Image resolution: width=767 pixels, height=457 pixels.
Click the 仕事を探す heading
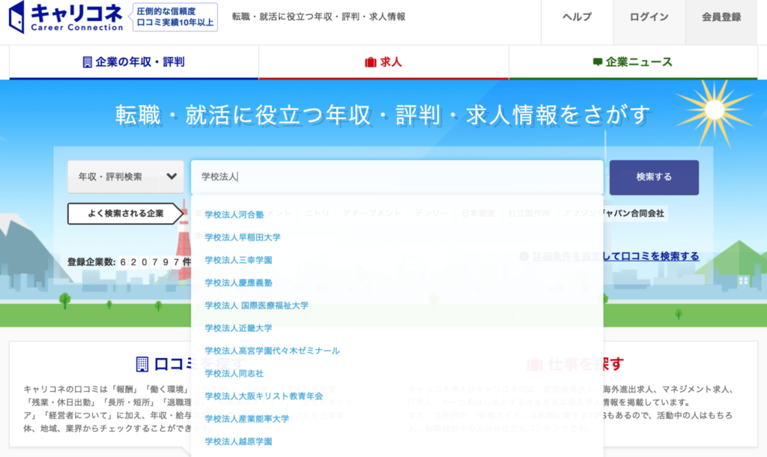click(x=586, y=364)
